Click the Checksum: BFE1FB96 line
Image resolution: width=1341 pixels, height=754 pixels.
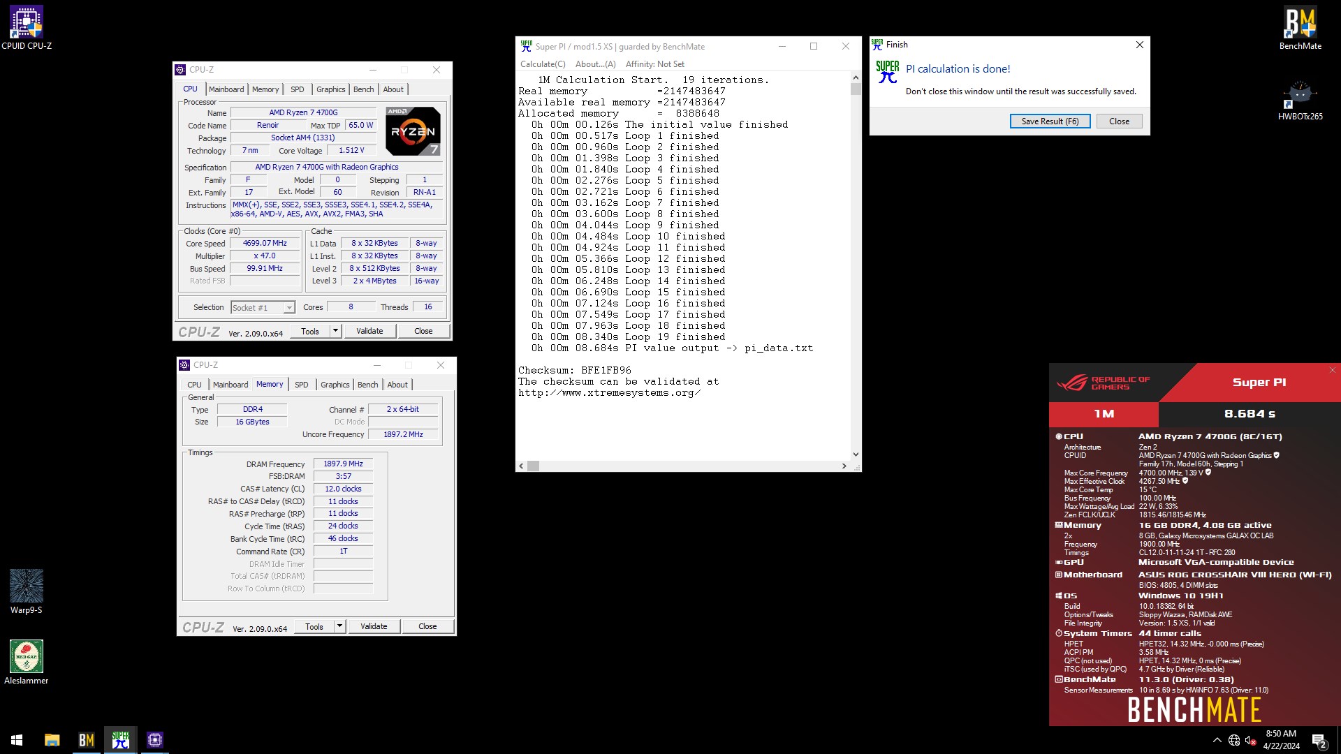(x=575, y=371)
